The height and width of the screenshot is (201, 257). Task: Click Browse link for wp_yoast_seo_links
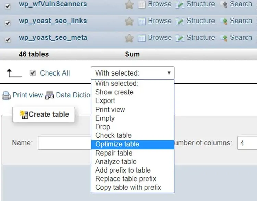tap(160, 21)
